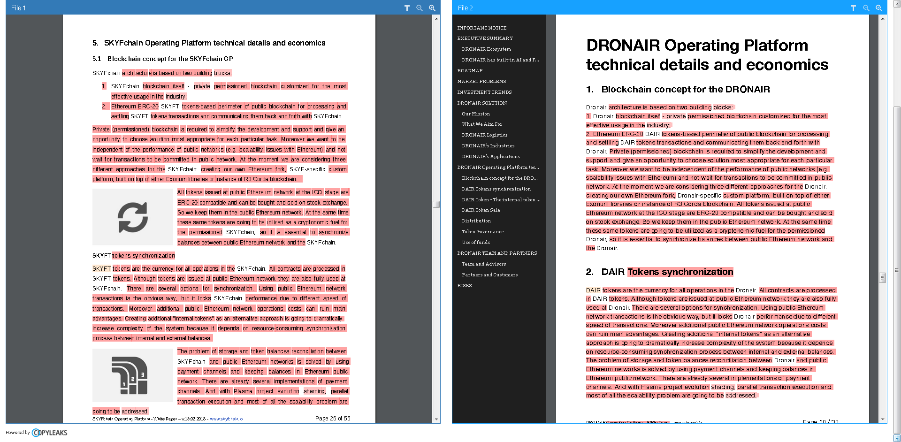
Task: Click 'SKYFchain Operating Platform technical details' heading
Action: coord(215,43)
